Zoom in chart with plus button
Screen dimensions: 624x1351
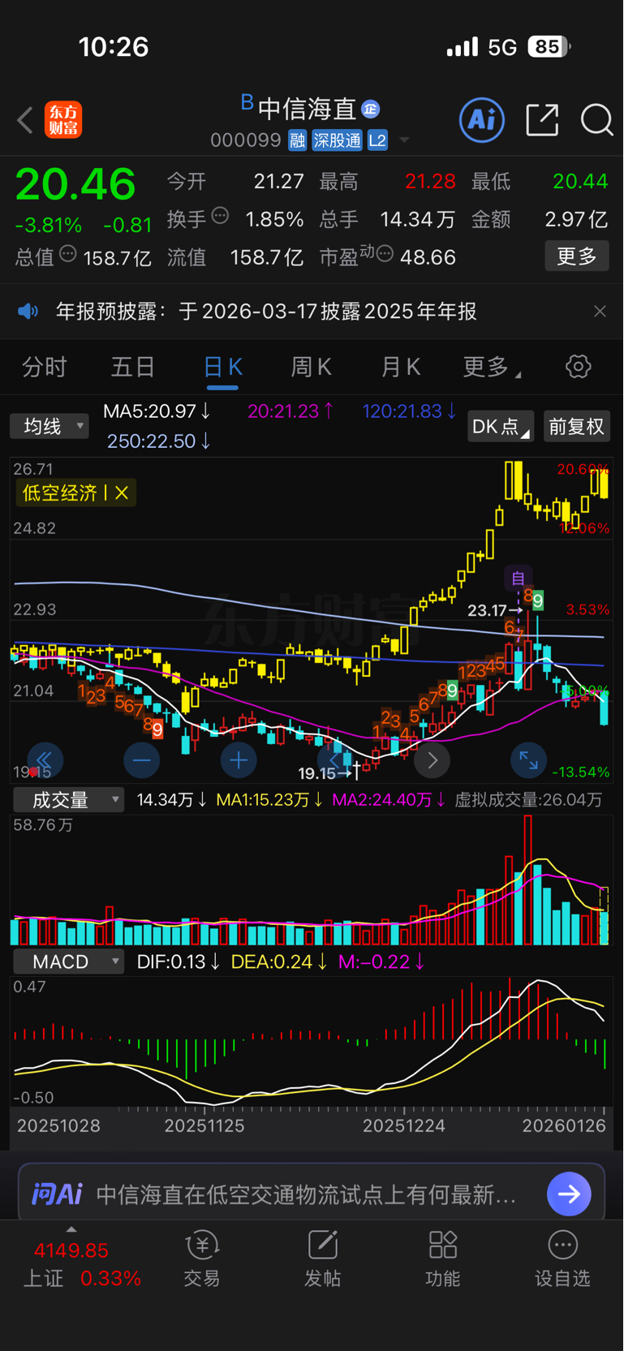tap(239, 760)
